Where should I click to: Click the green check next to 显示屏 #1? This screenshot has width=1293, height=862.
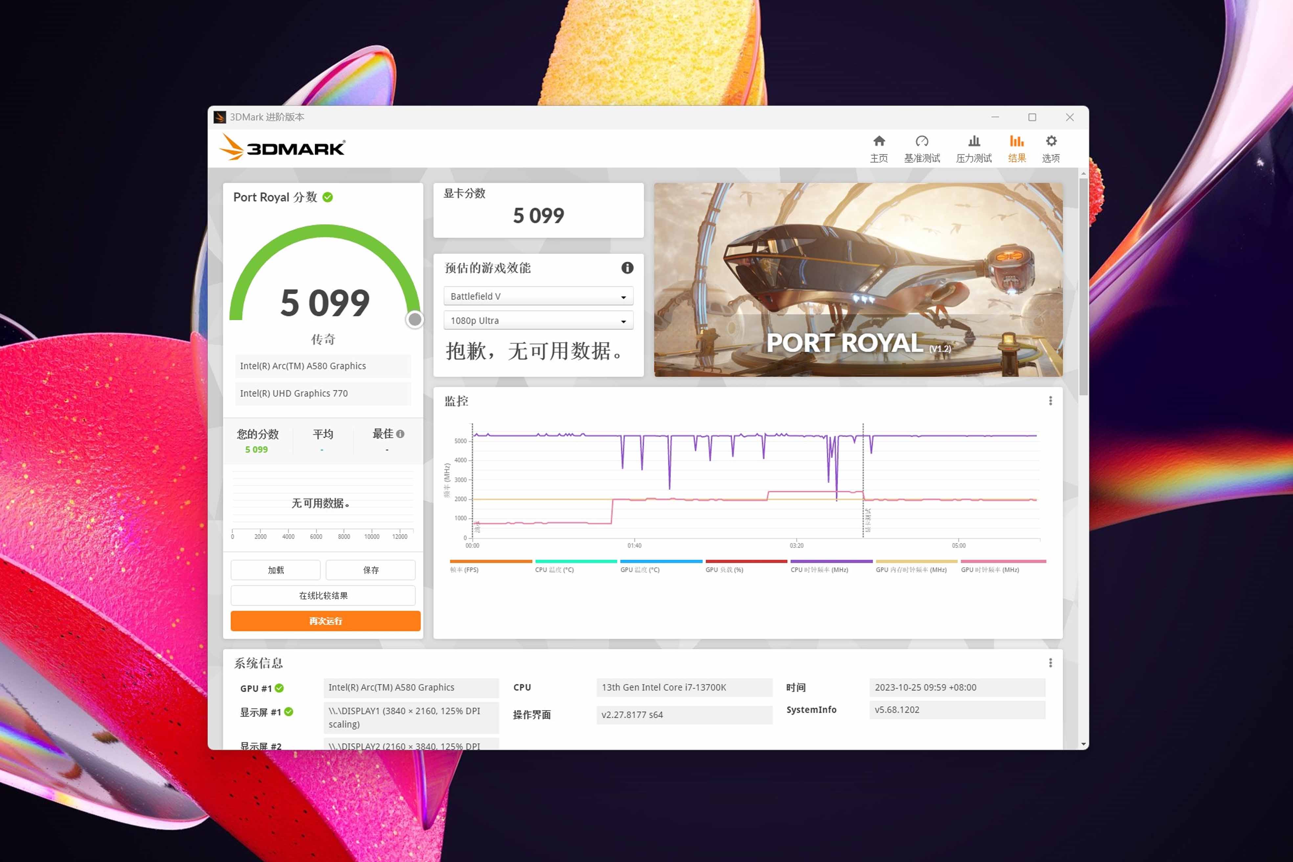click(289, 712)
